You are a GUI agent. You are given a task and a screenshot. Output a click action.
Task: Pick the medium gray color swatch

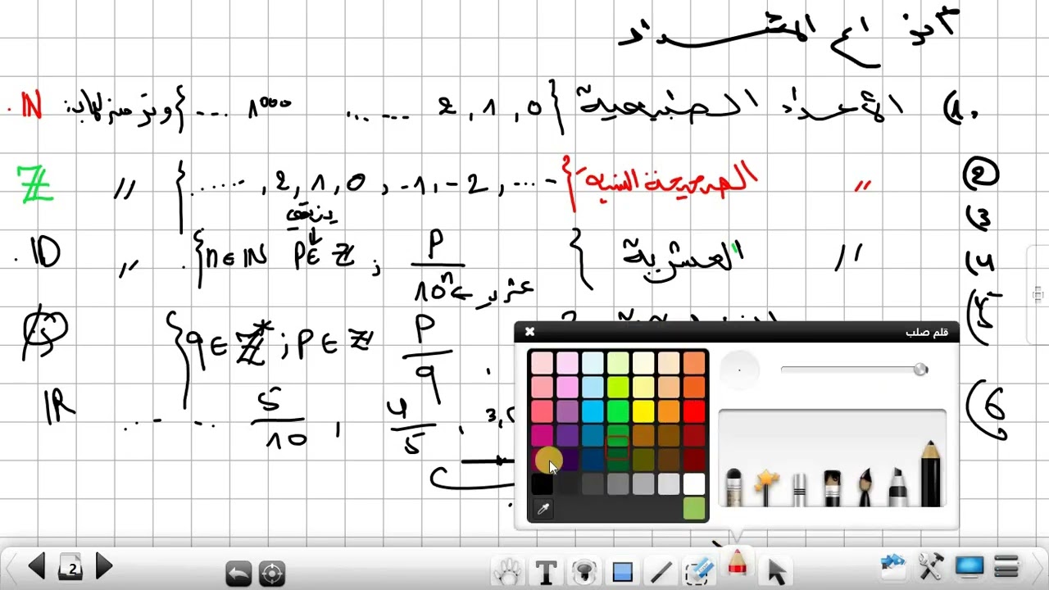[618, 483]
